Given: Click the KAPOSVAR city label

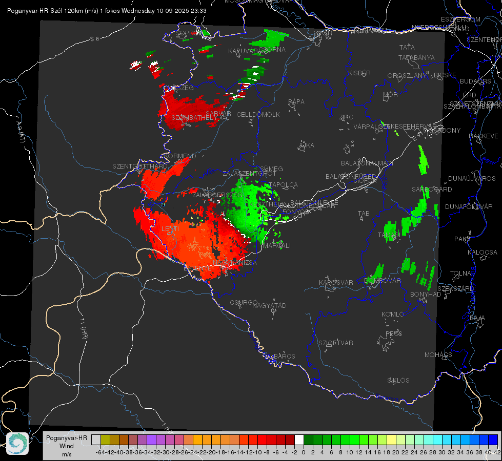Looking at the screenshot, I should click(336, 282).
